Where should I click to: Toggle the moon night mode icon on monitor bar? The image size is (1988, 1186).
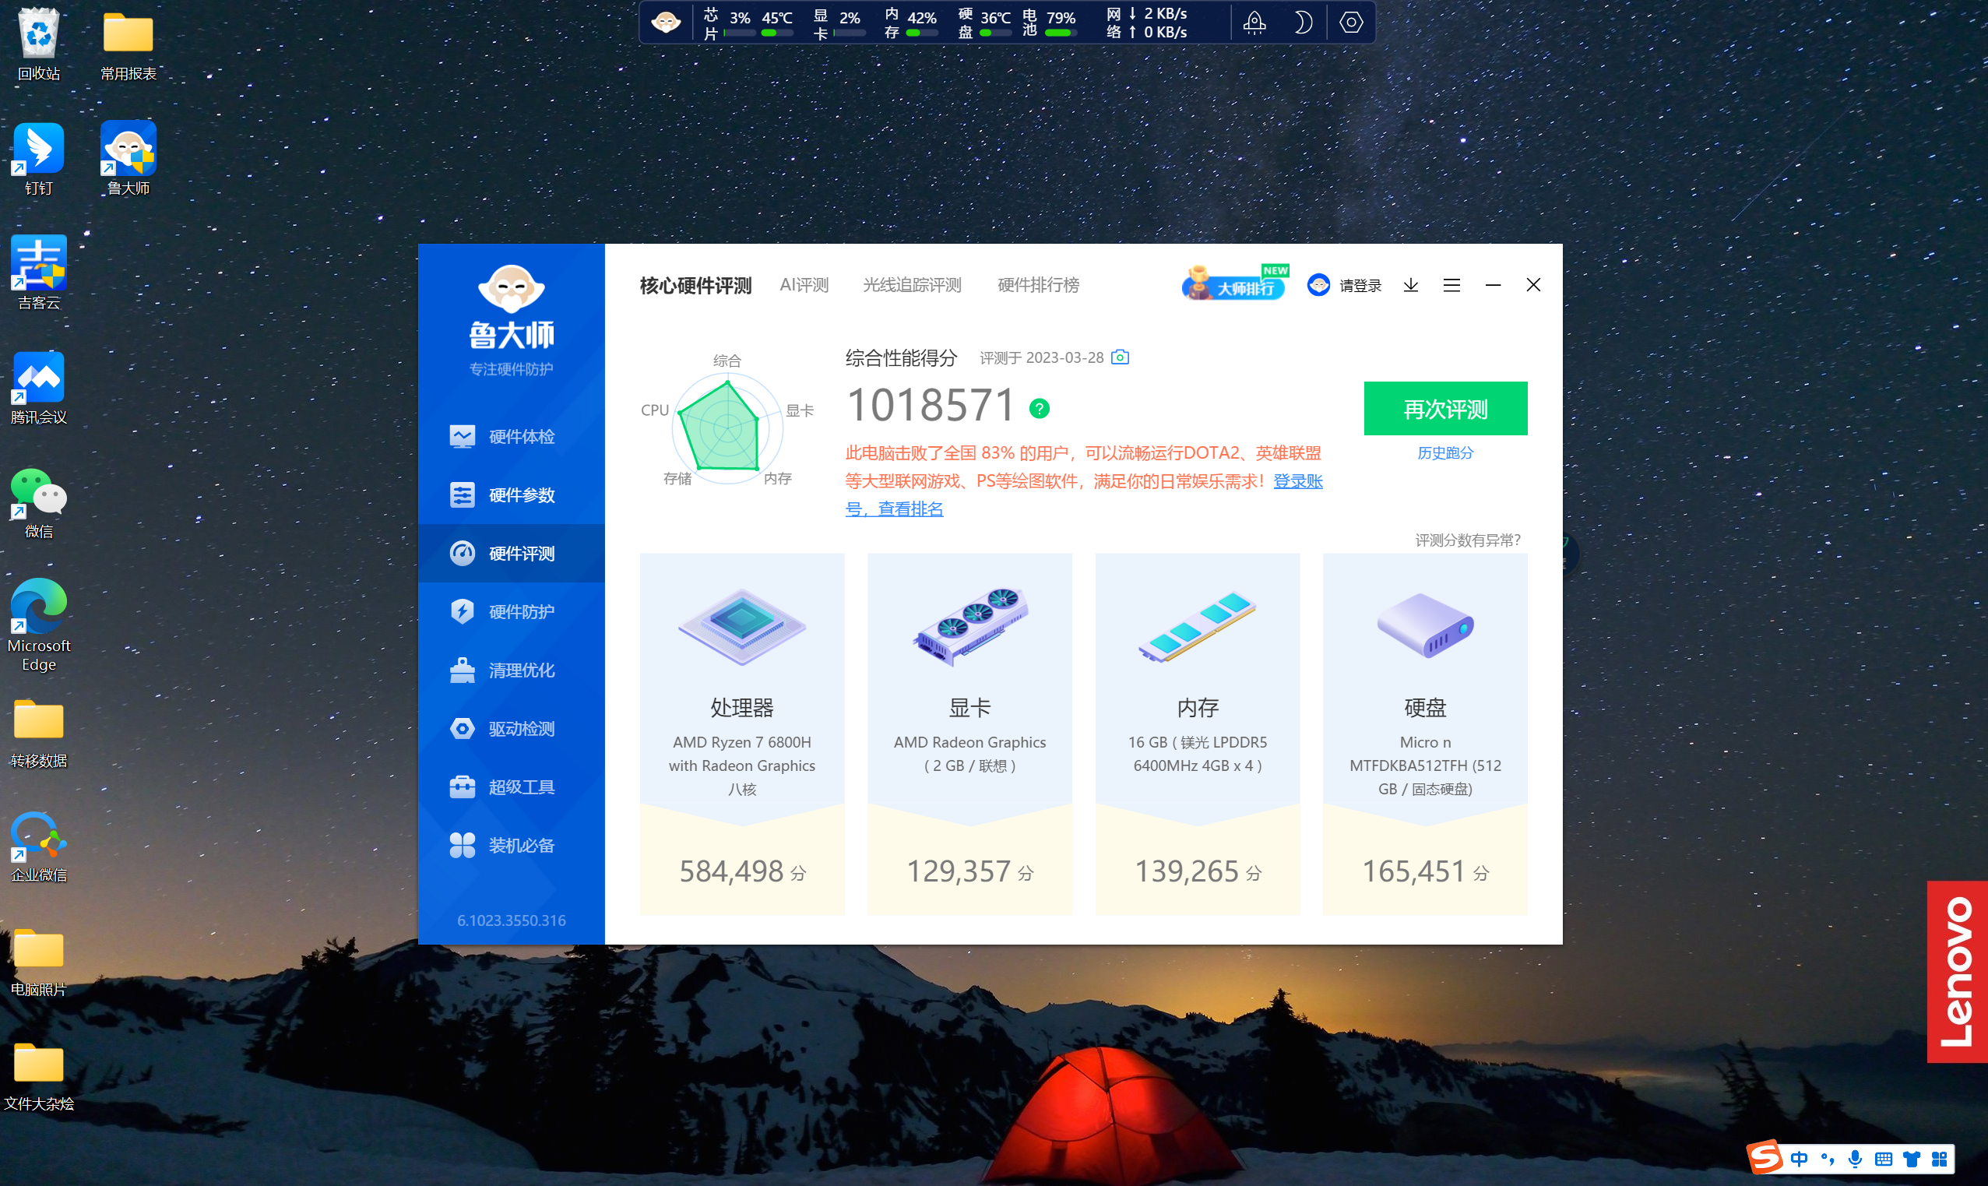point(1303,22)
